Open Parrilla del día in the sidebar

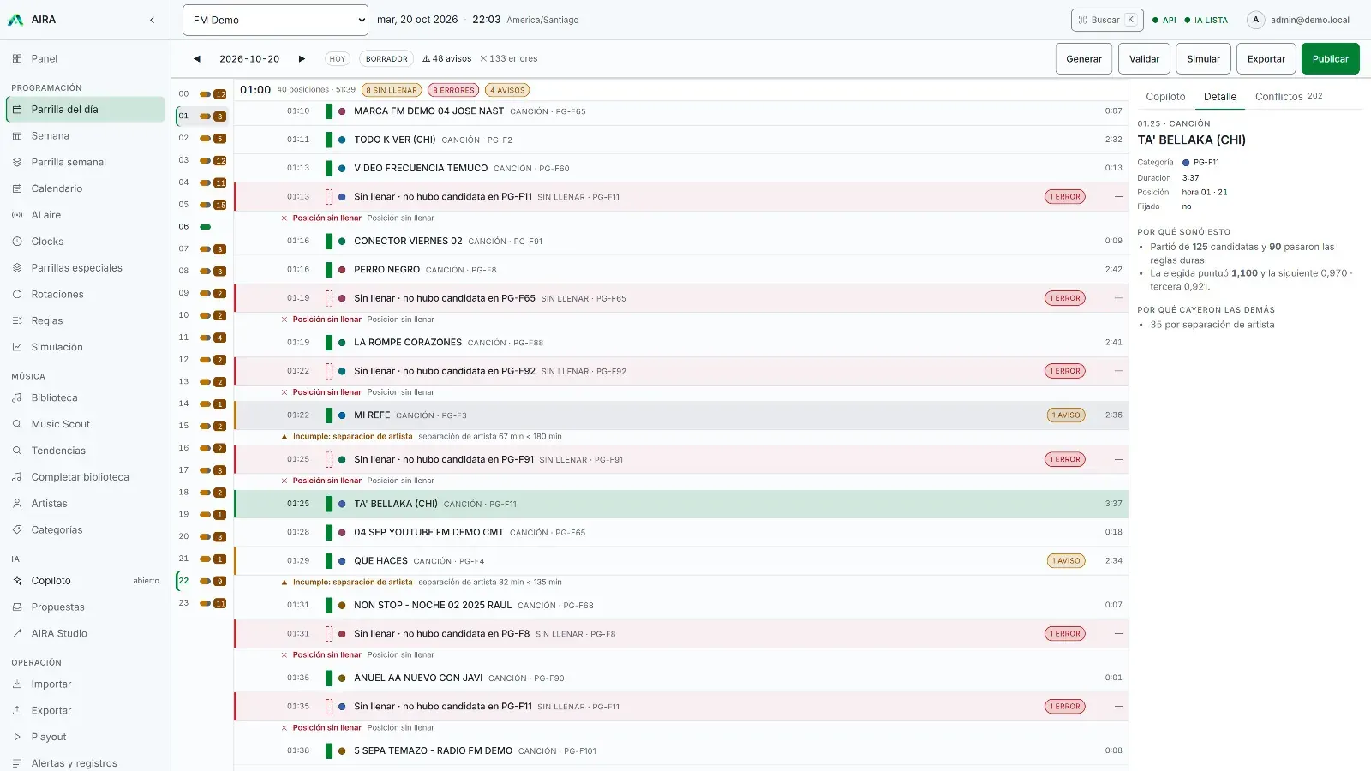tap(85, 110)
